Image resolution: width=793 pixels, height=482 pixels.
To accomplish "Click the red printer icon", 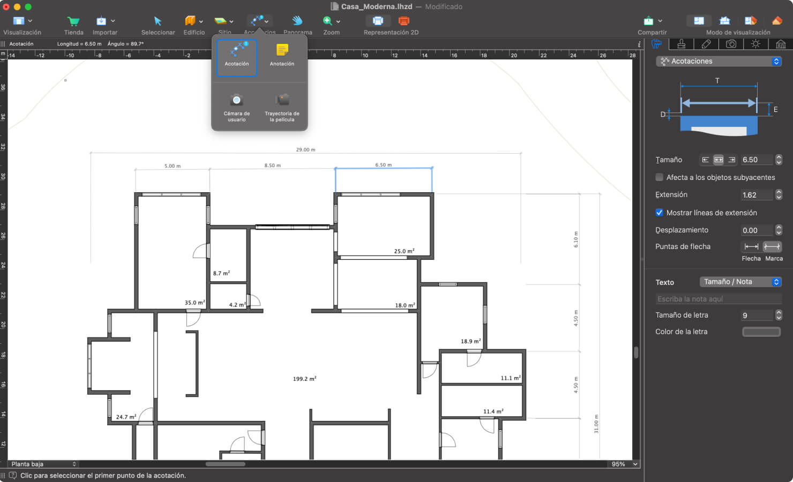I will (x=404, y=21).
